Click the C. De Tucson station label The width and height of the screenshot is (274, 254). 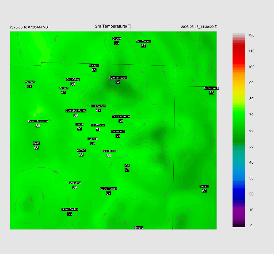(109, 189)
